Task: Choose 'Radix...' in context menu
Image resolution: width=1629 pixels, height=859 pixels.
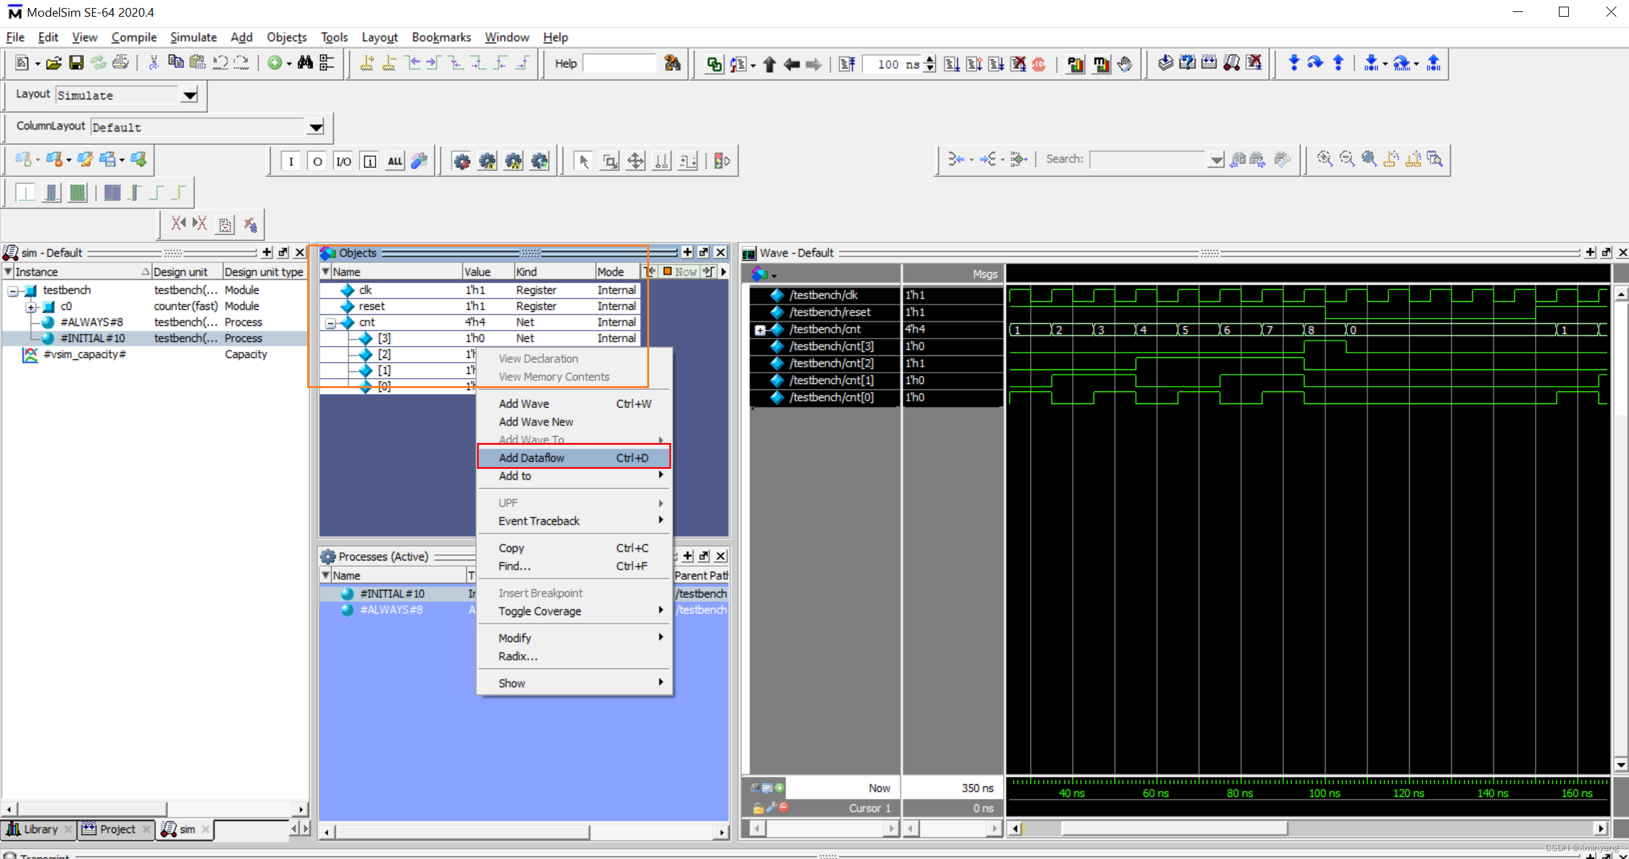Action: point(574,656)
